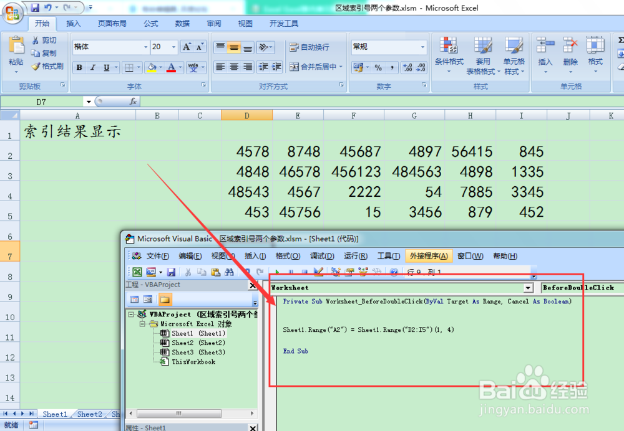Click the Copy (复制) button
The image size is (624, 431).
pos(44,53)
